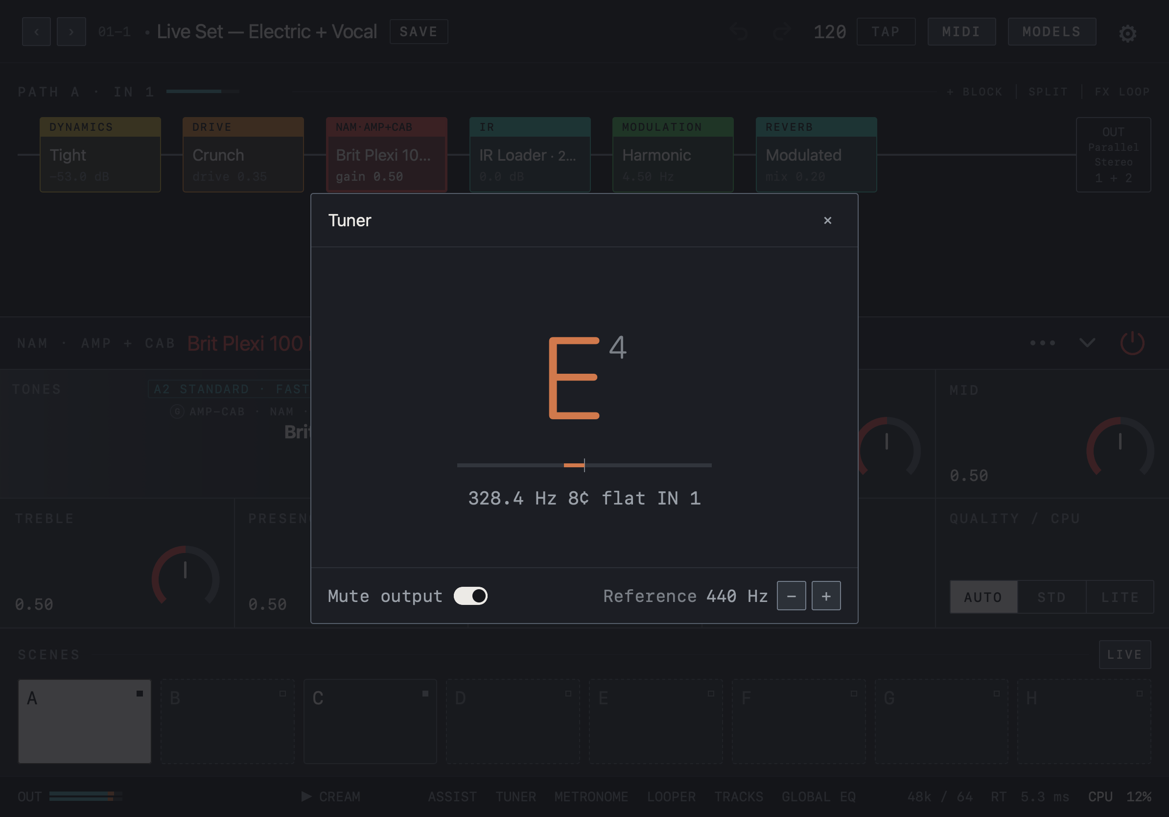Select scene F
This screenshot has height=817, width=1169.
coord(799,721)
